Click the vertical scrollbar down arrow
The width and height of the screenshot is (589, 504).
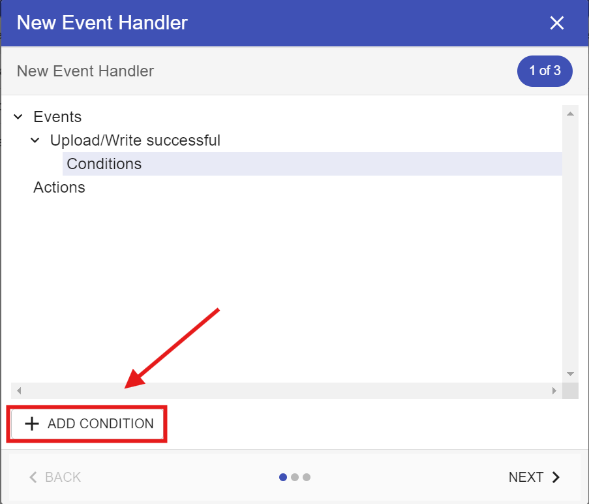(570, 374)
